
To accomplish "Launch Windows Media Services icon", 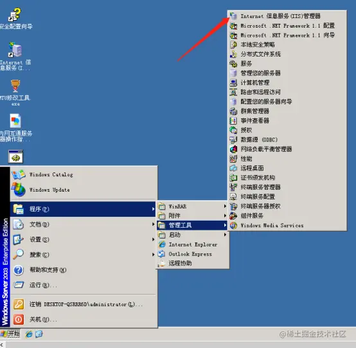I will (x=233, y=225).
